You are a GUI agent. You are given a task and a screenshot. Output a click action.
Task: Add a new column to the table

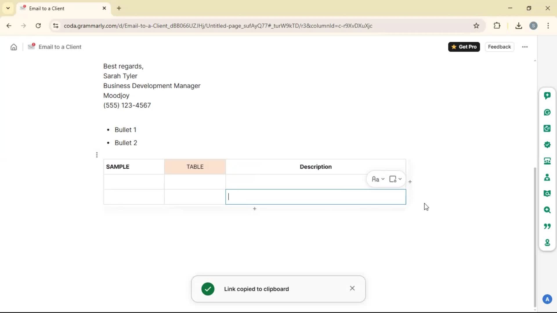click(410, 182)
